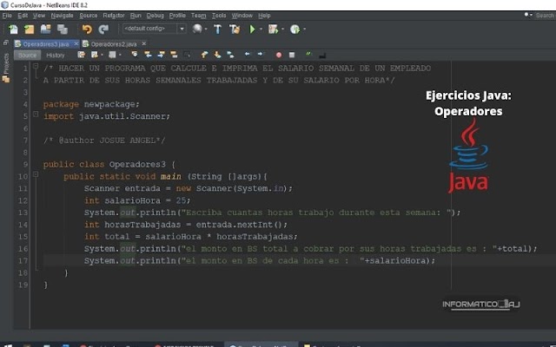Close the Operadores2.java tab
556x347 pixels.
tap(143, 43)
